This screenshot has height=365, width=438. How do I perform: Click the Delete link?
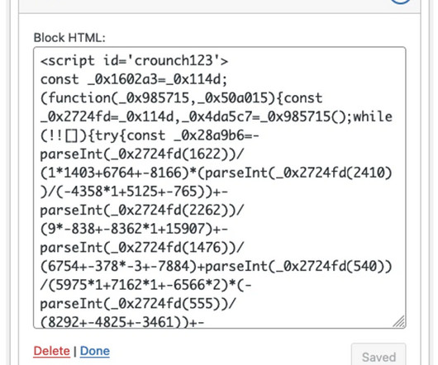tap(52, 351)
